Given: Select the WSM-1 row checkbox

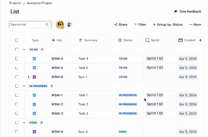Looking at the screenshot, I should click(17, 95).
